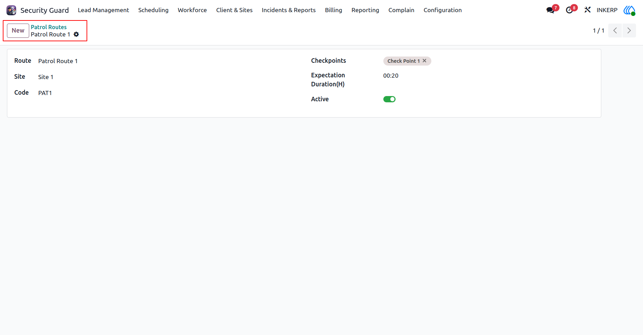
Task: Open the Client & Sites menu
Action: click(234, 10)
